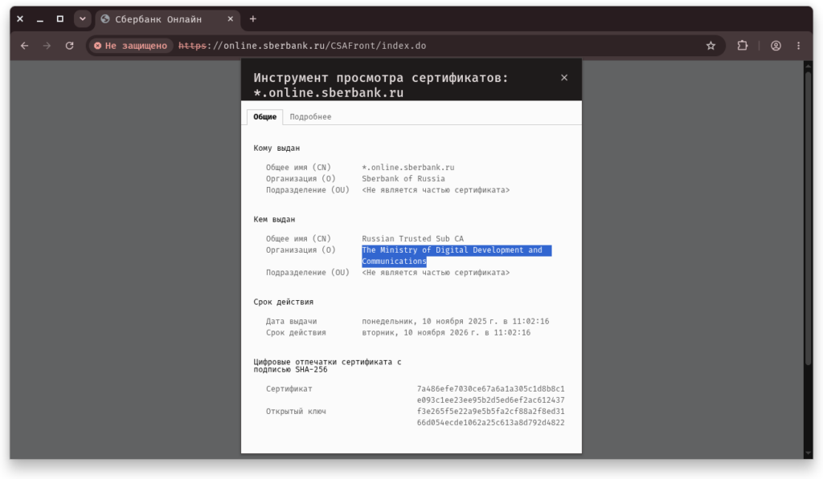Select the Общие tab
The height and width of the screenshot is (479, 823).
[x=265, y=117]
